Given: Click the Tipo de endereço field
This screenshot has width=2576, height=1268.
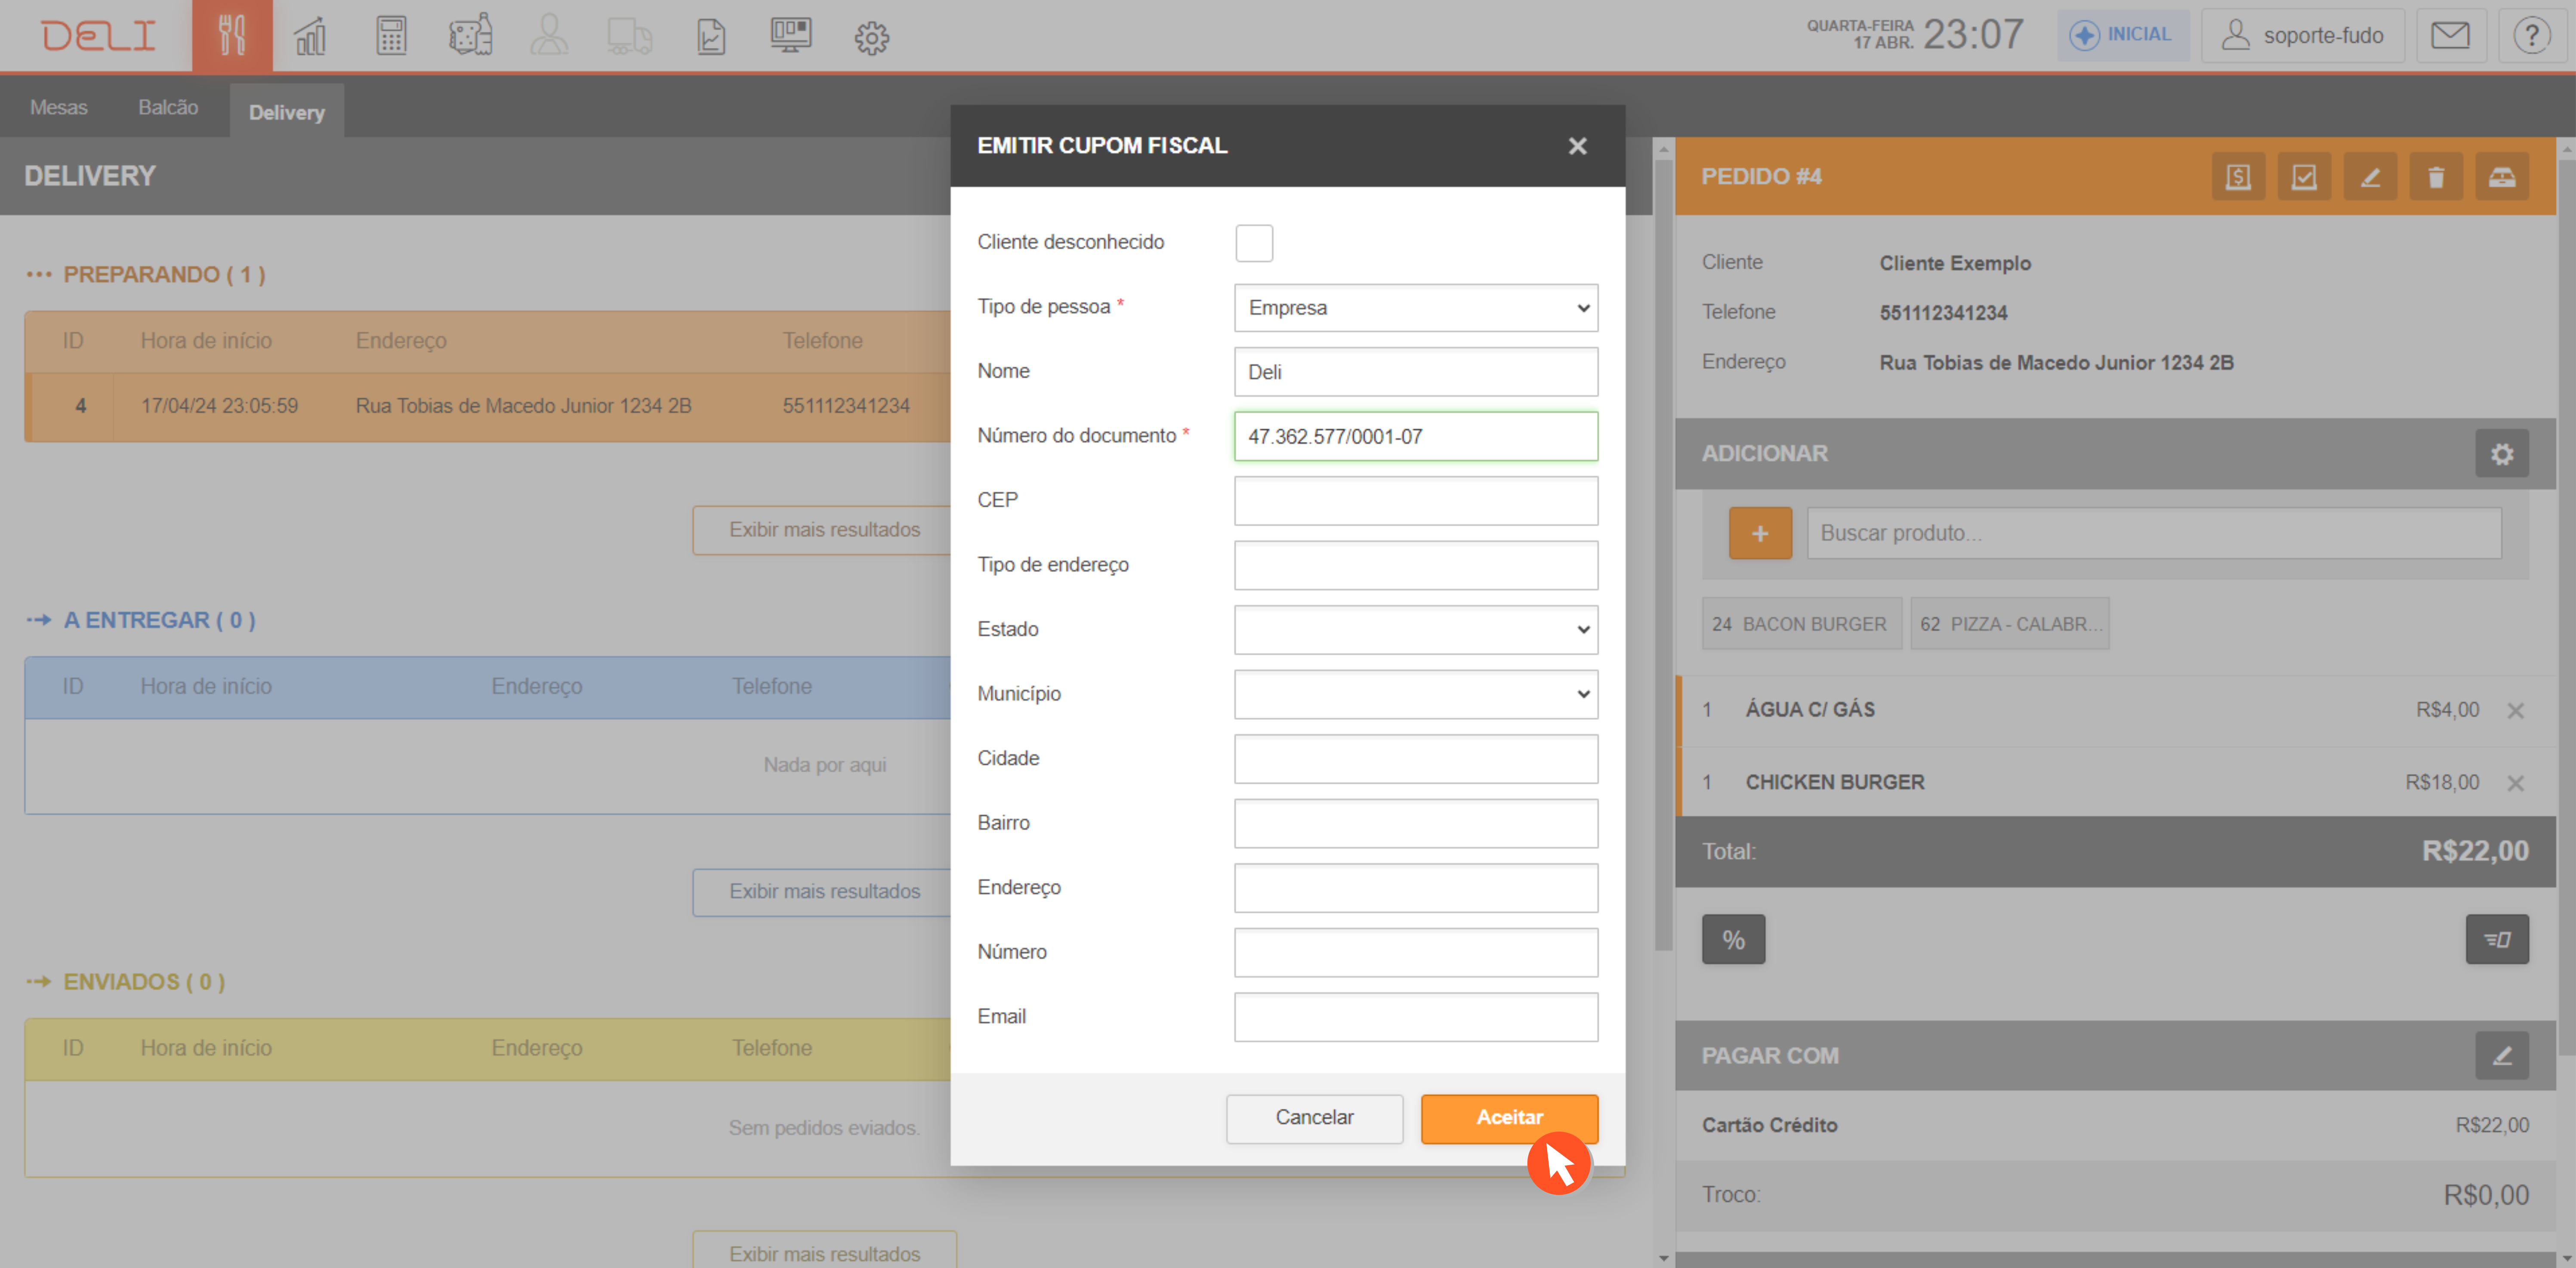Looking at the screenshot, I should [1416, 566].
